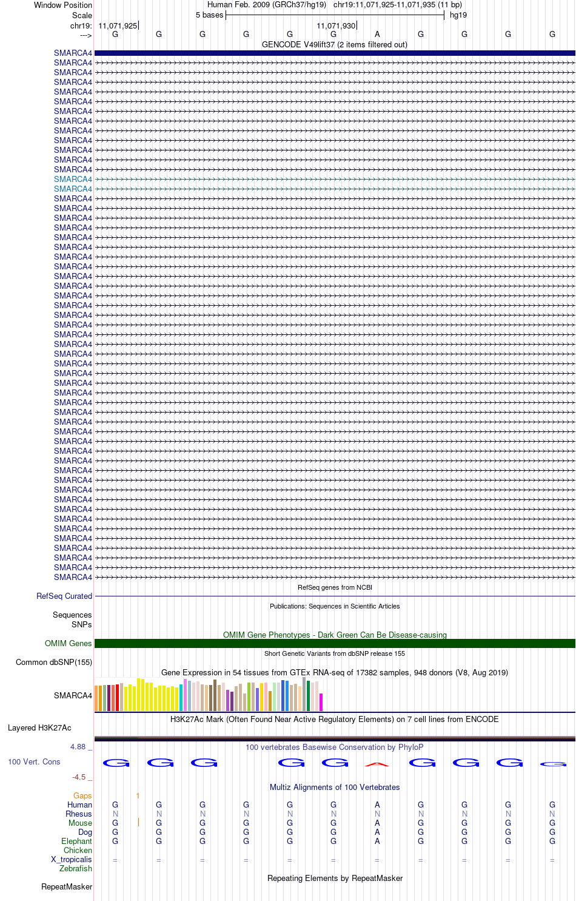Click the ---> sequence direction label

85,35
